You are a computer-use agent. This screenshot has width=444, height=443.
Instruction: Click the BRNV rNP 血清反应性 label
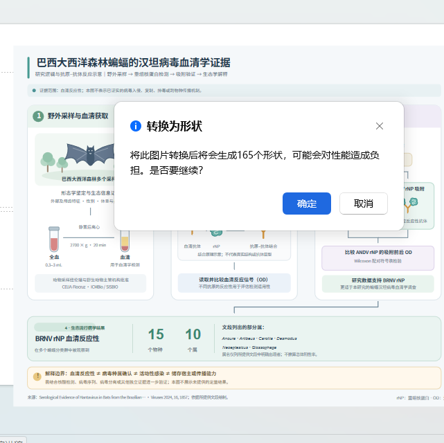click(67, 338)
